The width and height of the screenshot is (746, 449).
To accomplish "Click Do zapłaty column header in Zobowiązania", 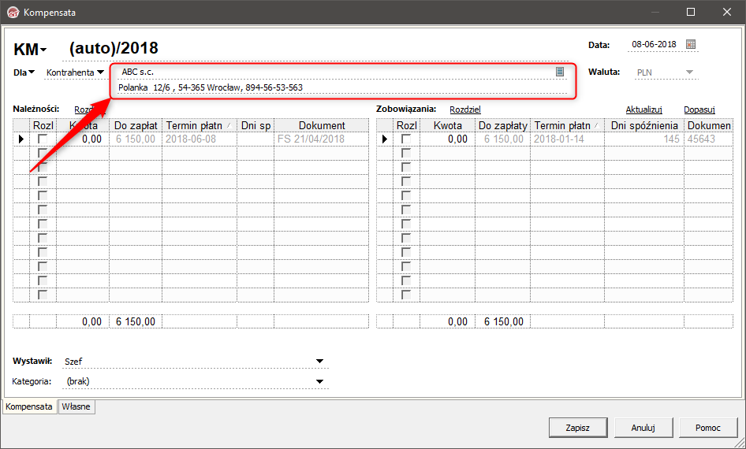I will [503, 125].
